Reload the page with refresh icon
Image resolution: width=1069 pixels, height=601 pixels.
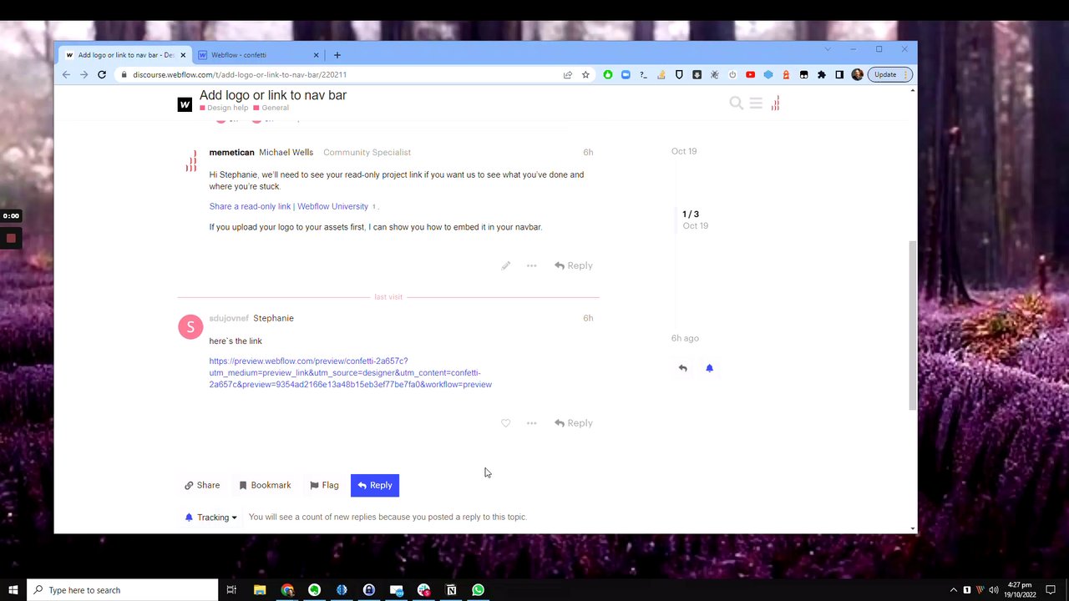click(102, 74)
